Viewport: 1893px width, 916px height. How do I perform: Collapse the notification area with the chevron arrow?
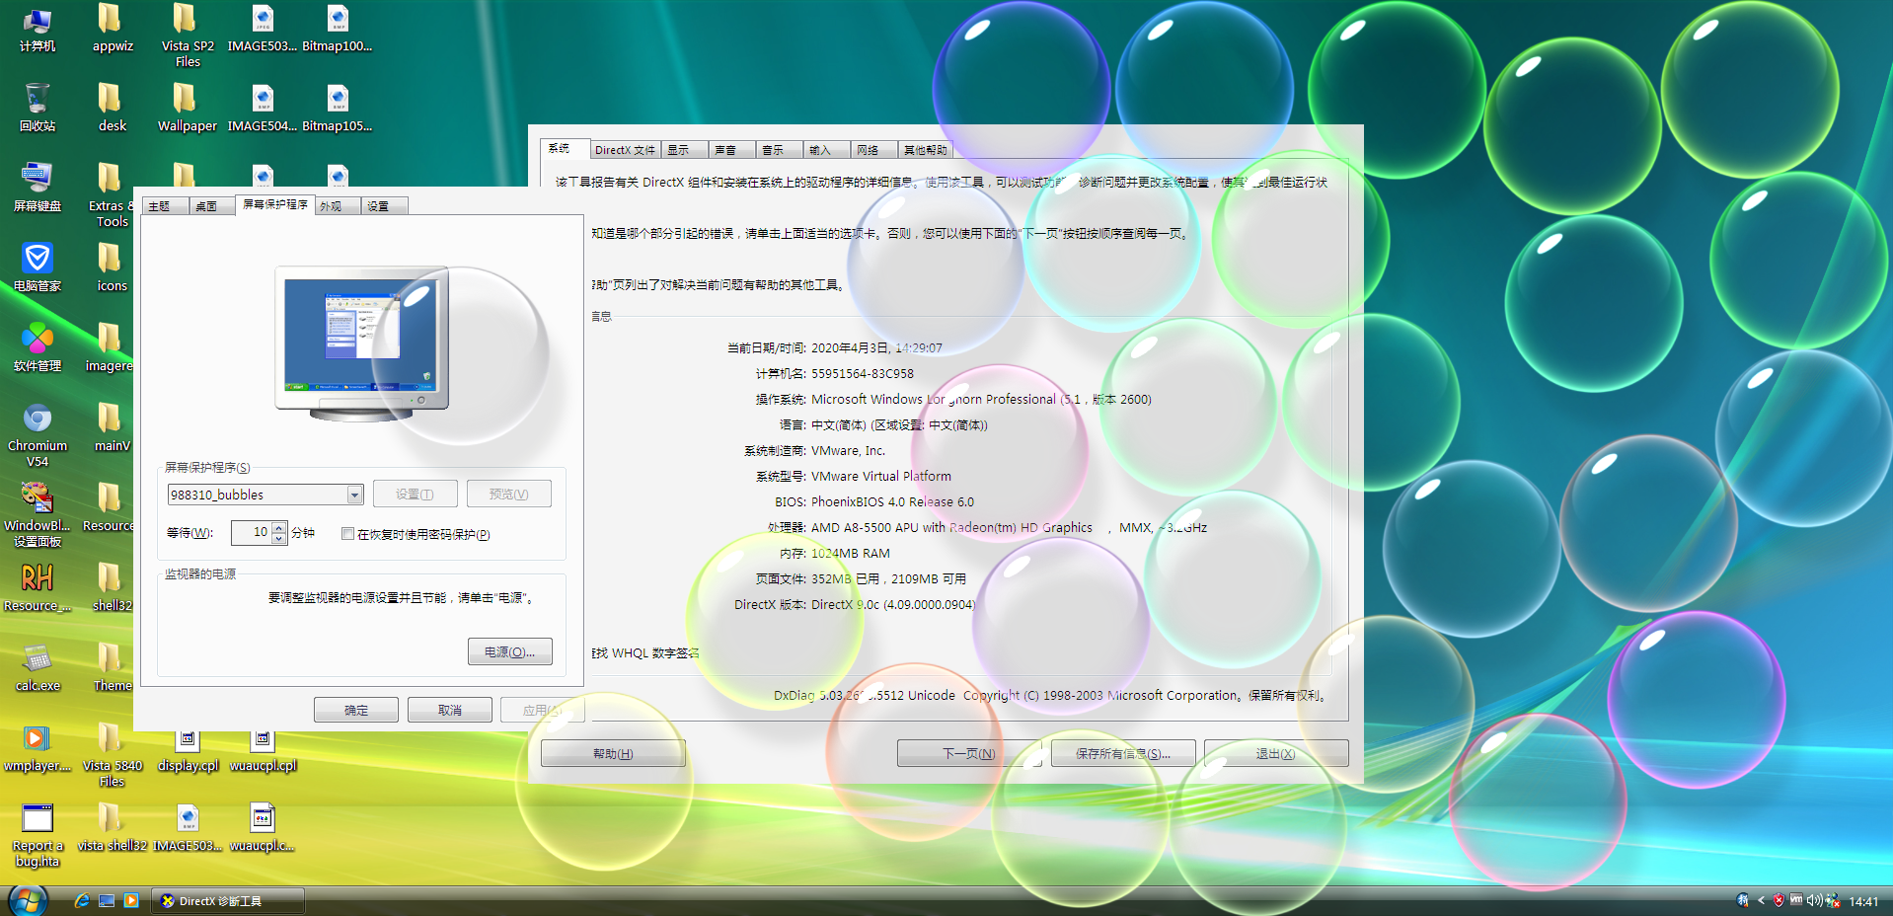(1760, 901)
